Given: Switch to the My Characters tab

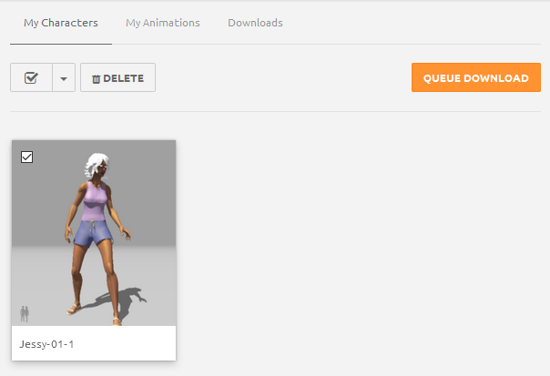Looking at the screenshot, I should coord(61,23).
